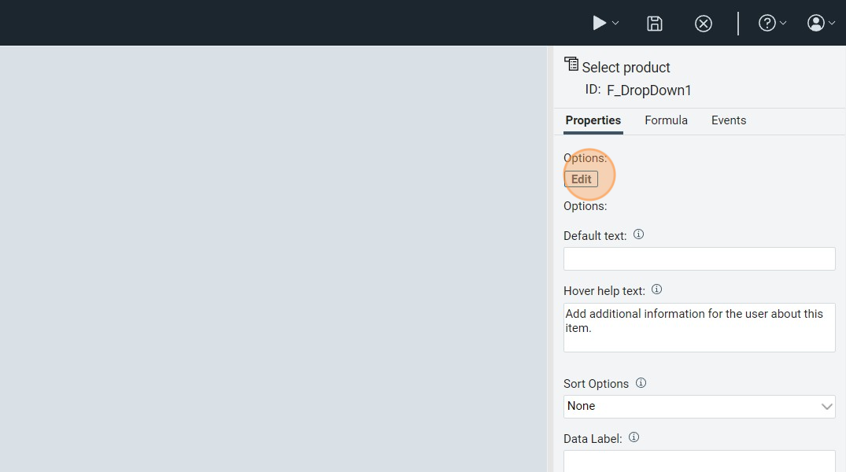Click the dropdown item icon beside Select product
Screen dimensions: 846x472
click(571, 65)
